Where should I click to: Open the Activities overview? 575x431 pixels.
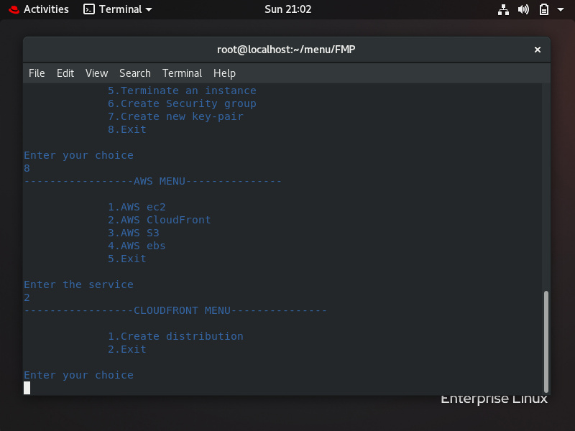[46, 9]
